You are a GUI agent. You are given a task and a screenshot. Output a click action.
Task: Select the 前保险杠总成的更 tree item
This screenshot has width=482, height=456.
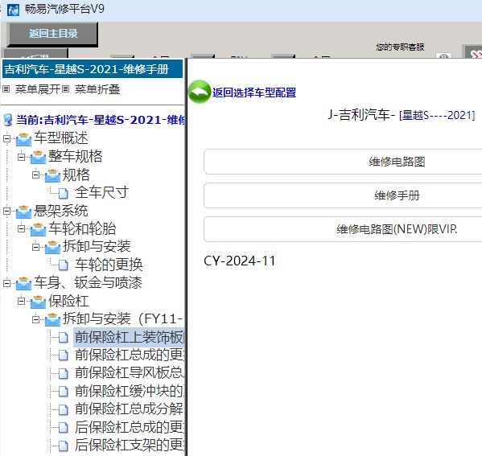(x=129, y=355)
